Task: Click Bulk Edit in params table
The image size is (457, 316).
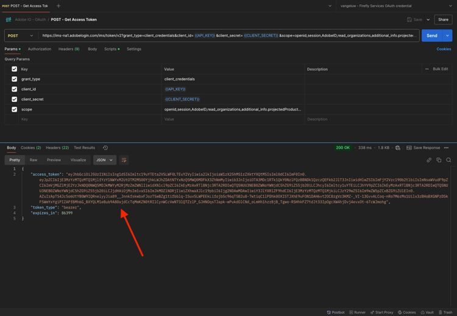Action: [x=441, y=69]
